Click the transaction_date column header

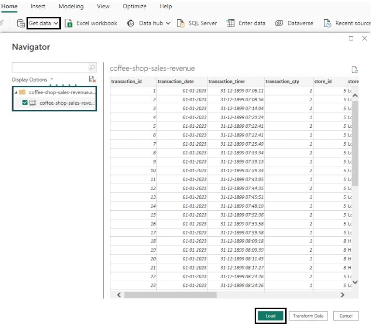182,81
